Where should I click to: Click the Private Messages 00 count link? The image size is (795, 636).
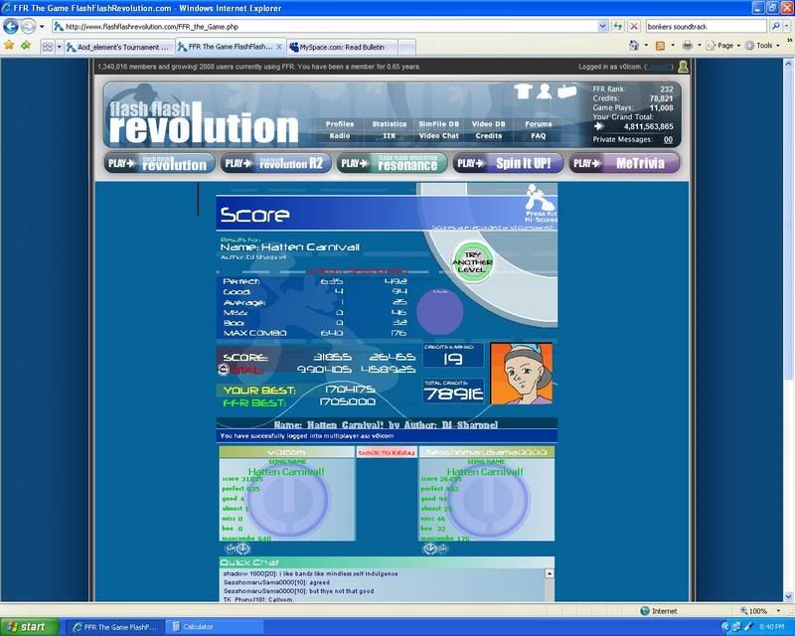(x=668, y=140)
